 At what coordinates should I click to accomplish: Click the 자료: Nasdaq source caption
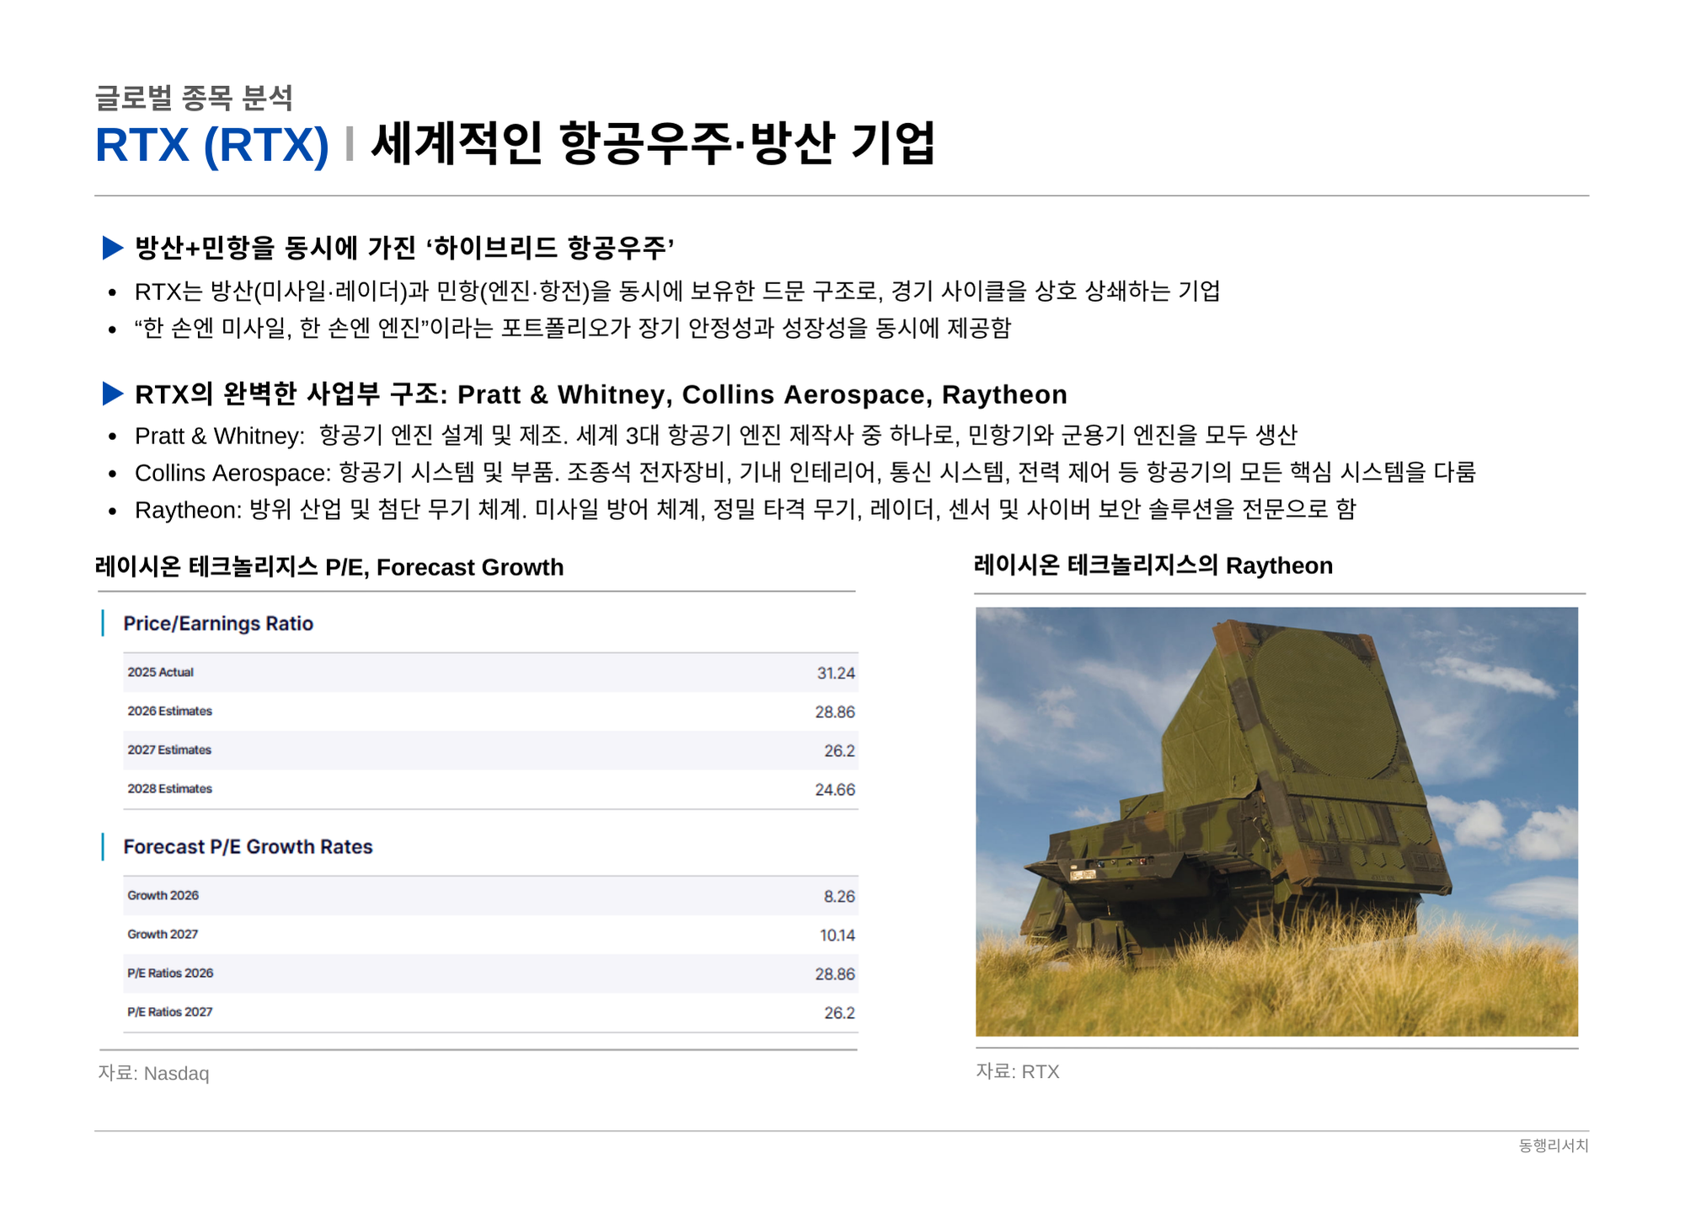[x=153, y=1074]
